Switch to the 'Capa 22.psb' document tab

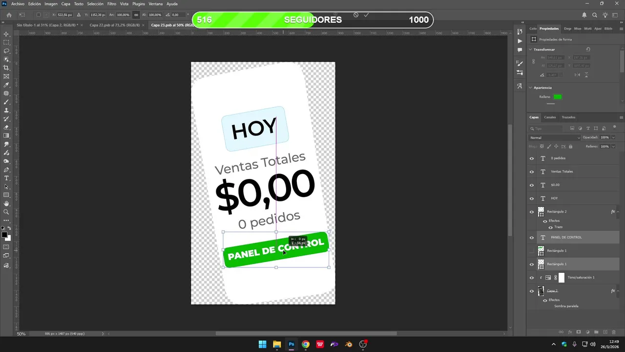click(x=115, y=25)
